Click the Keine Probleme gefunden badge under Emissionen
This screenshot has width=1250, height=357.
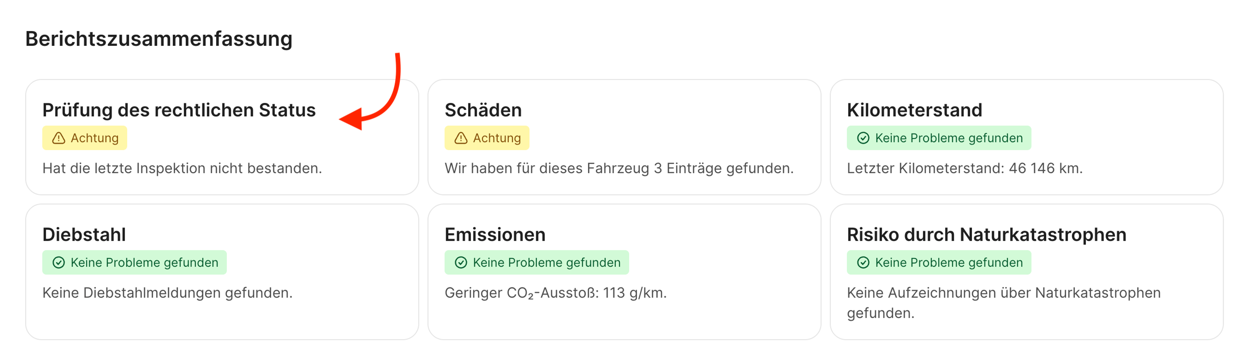coord(537,262)
